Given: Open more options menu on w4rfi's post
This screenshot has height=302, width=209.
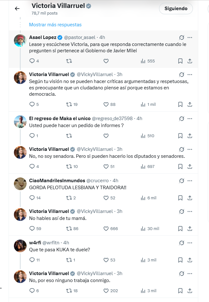Looking at the screenshot, I should point(190,243).
